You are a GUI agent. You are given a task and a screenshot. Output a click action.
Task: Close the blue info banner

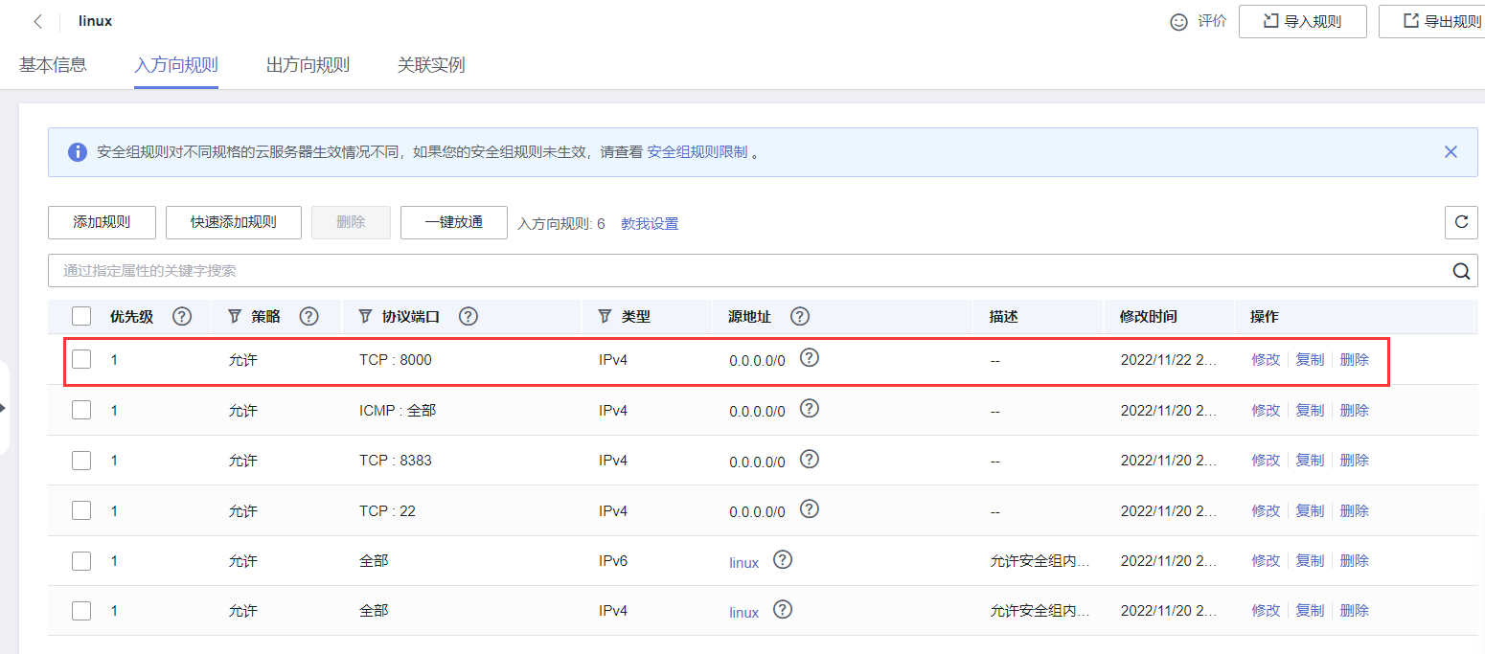pyautogui.click(x=1451, y=151)
